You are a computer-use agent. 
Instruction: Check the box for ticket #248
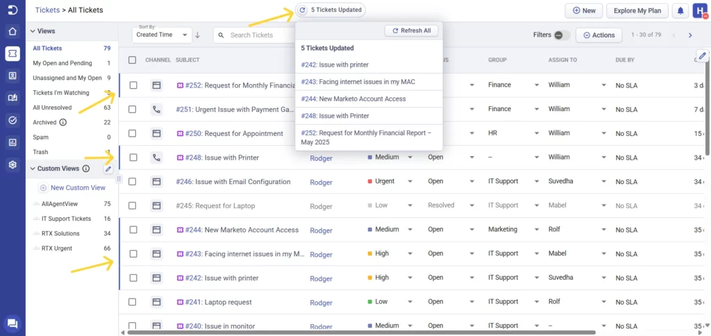pyautogui.click(x=133, y=158)
